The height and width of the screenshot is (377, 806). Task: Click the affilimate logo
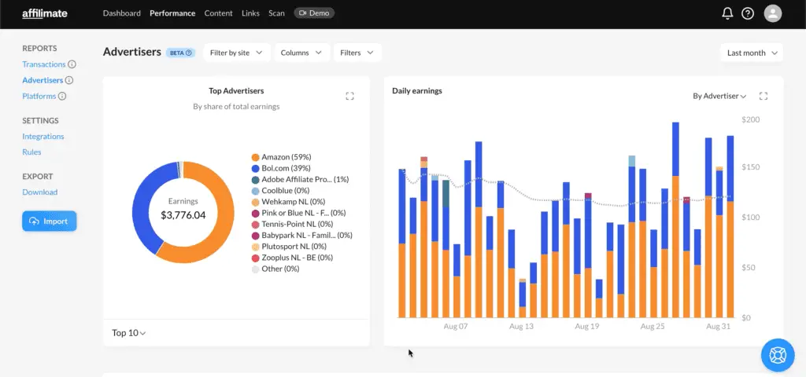tap(45, 13)
